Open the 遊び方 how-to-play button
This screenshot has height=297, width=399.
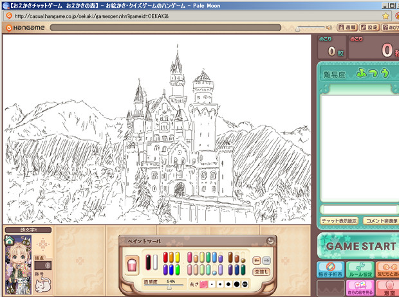coord(391,28)
